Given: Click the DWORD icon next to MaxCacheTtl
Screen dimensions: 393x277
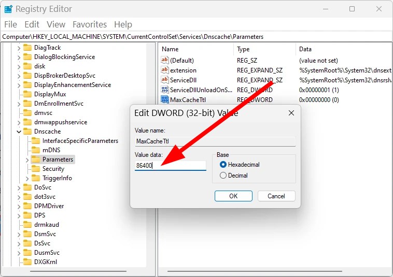Looking at the screenshot, I should tap(165, 99).
